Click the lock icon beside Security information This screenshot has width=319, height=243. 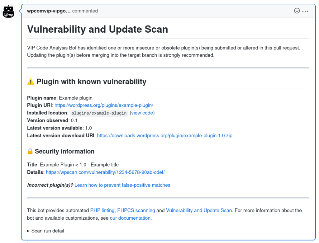[x=30, y=151]
